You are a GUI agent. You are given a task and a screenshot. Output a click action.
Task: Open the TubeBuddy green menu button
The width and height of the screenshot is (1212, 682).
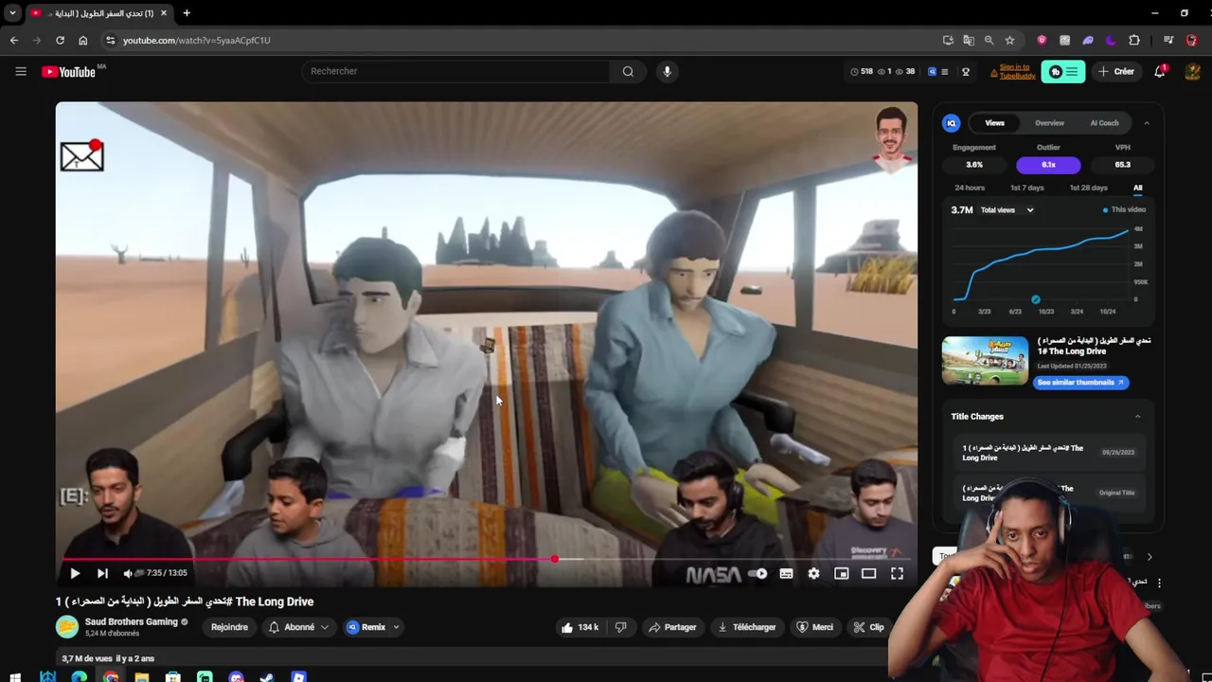pyautogui.click(x=1063, y=71)
